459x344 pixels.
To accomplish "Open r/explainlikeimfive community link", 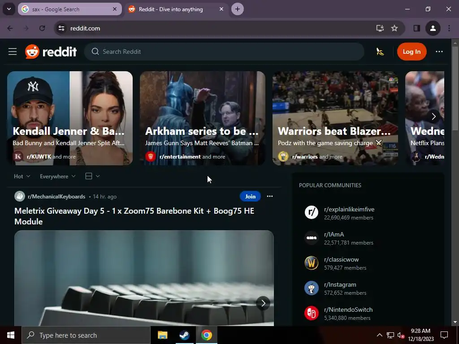I will (x=349, y=210).
